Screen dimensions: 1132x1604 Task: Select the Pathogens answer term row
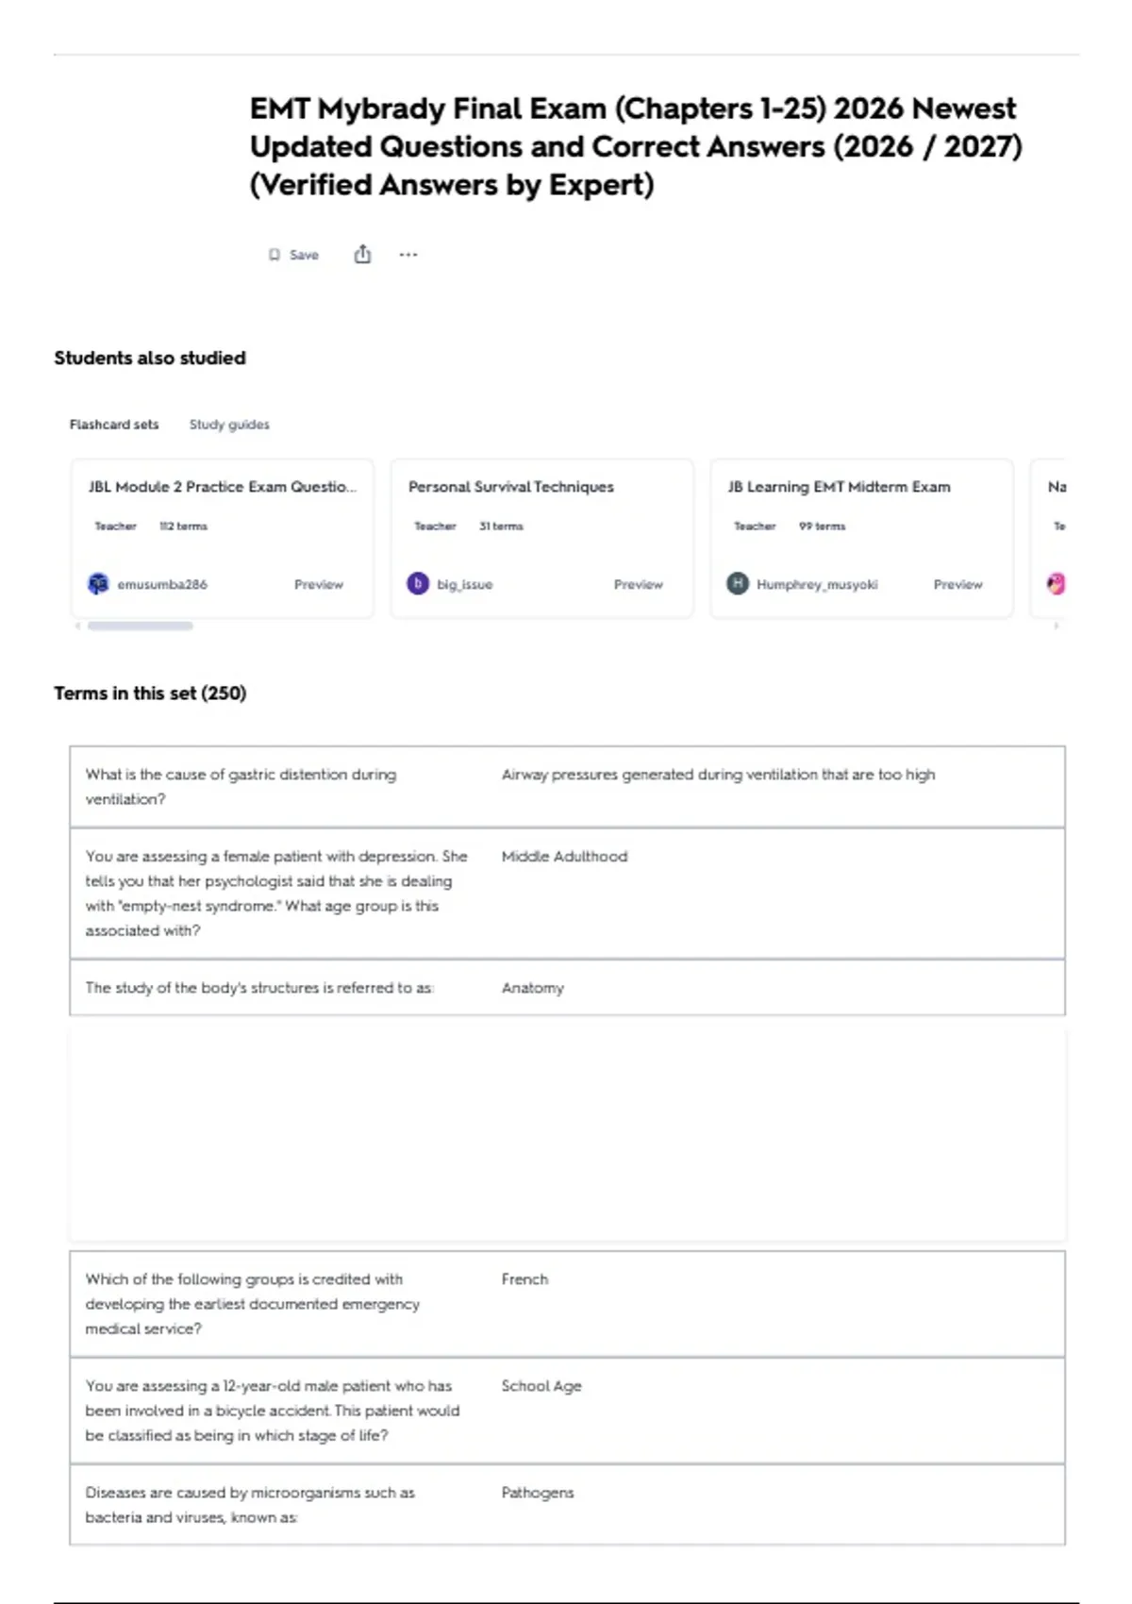pos(567,1505)
